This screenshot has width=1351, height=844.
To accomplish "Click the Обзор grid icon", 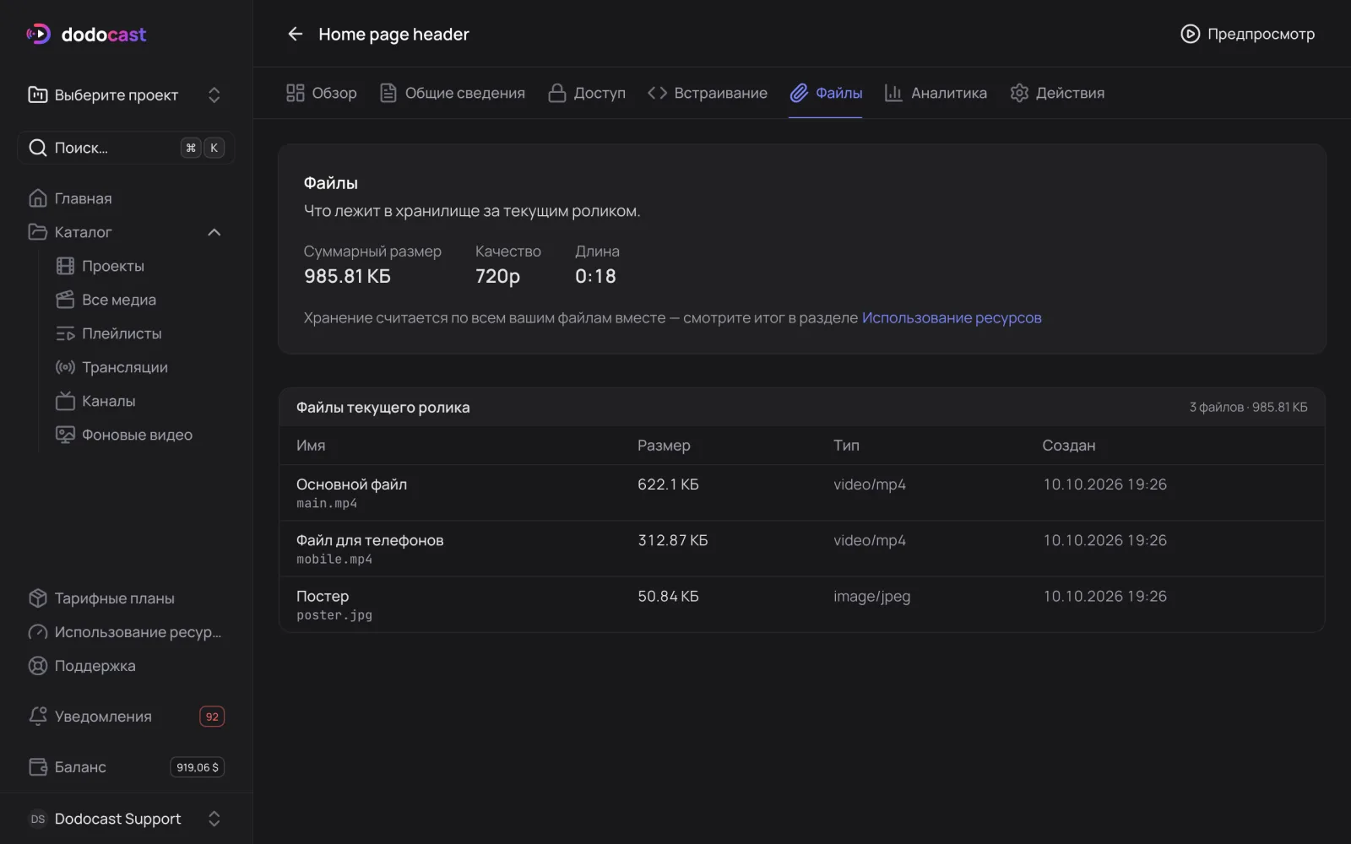I will coord(295,93).
